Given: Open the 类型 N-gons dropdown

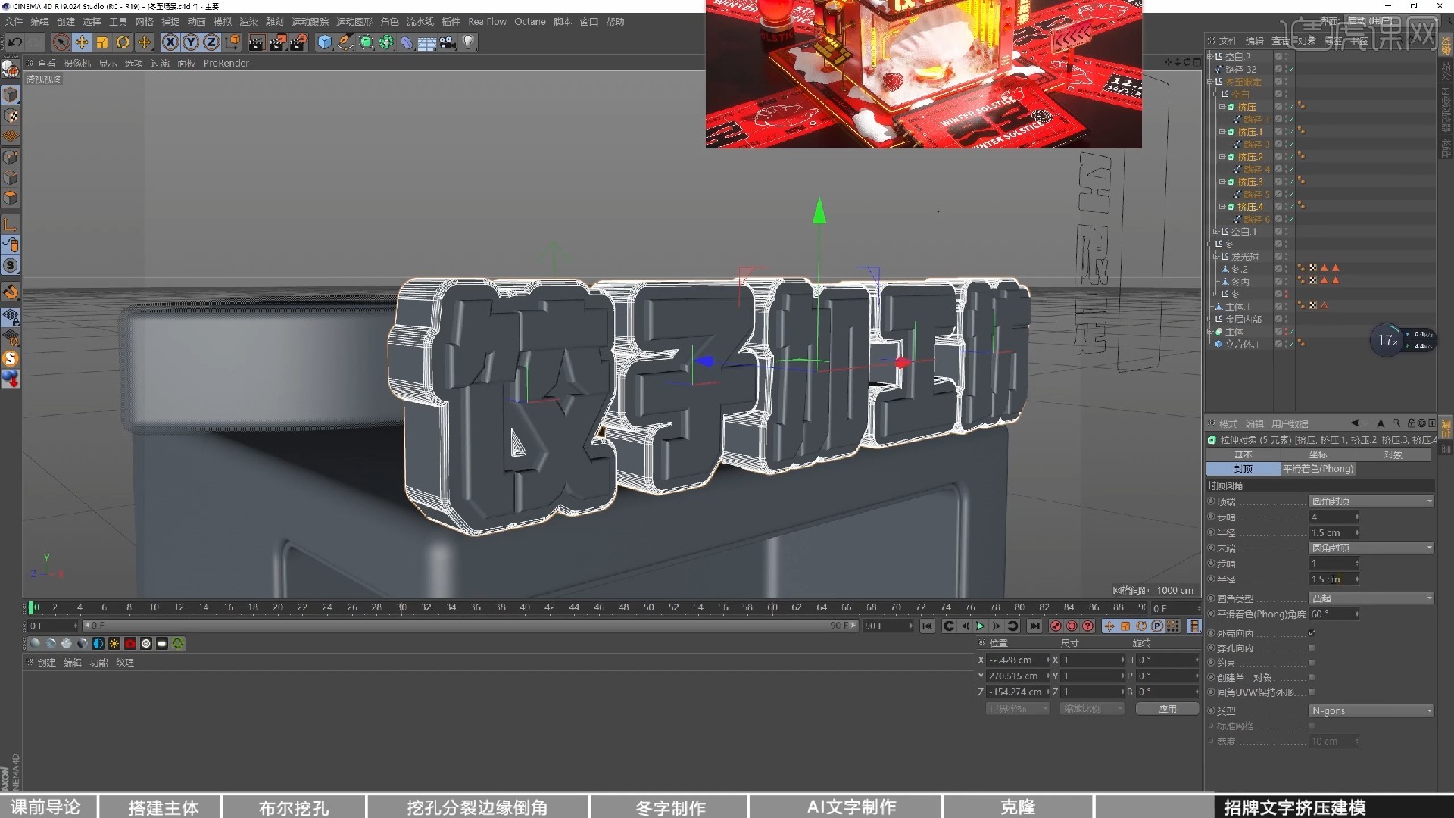Looking at the screenshot, I should coord(1371,711).
